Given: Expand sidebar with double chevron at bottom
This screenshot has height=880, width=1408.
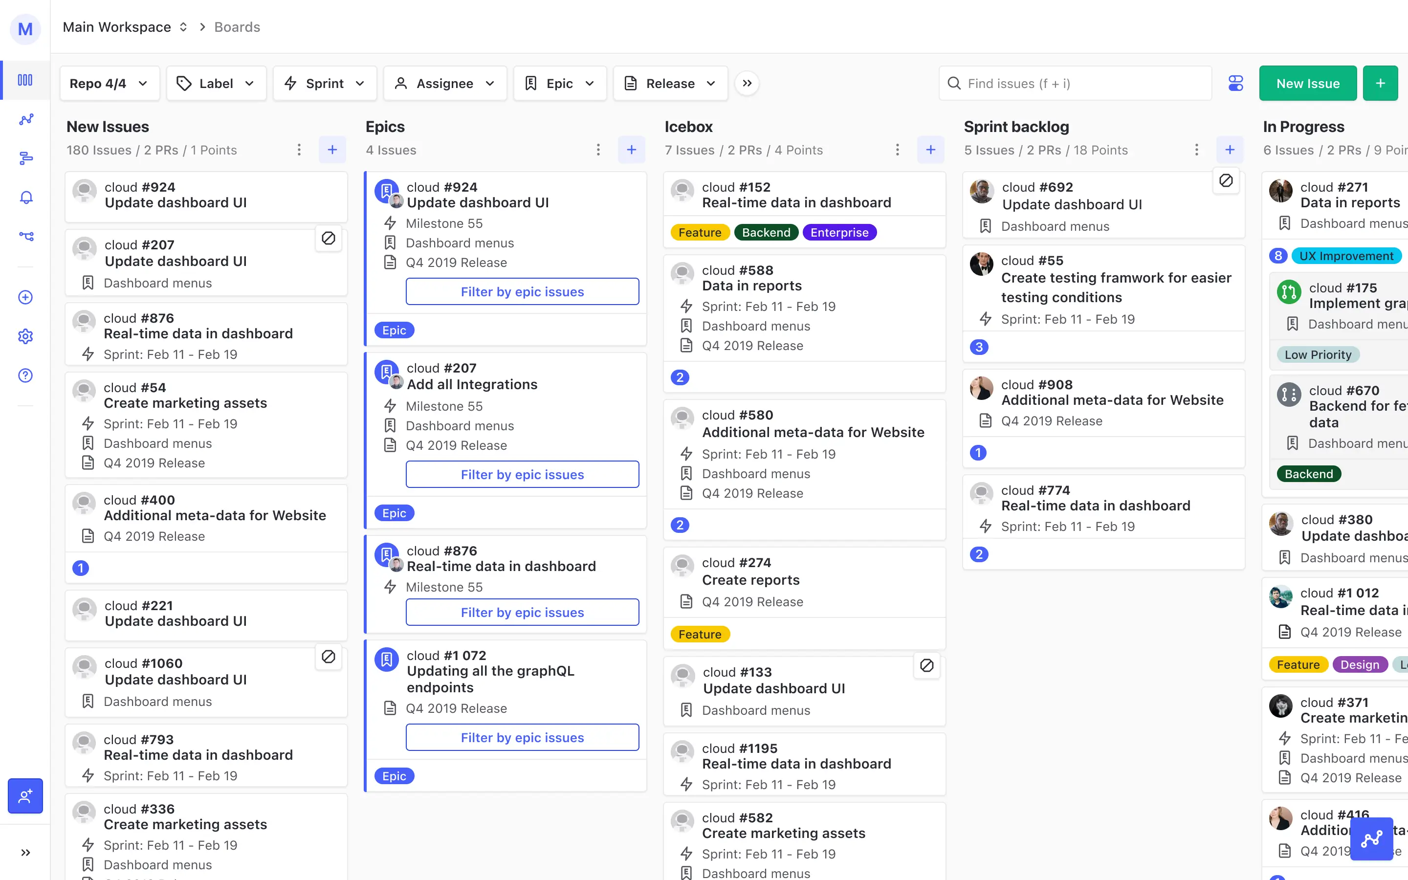Looking at the screenshot, I should click(25, 853).
